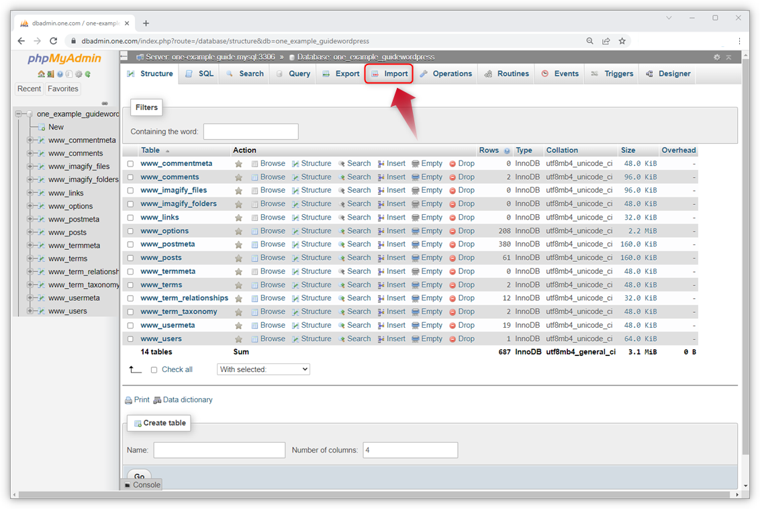Click the log out door icon
760x509 pixels.
coord(50,75)
